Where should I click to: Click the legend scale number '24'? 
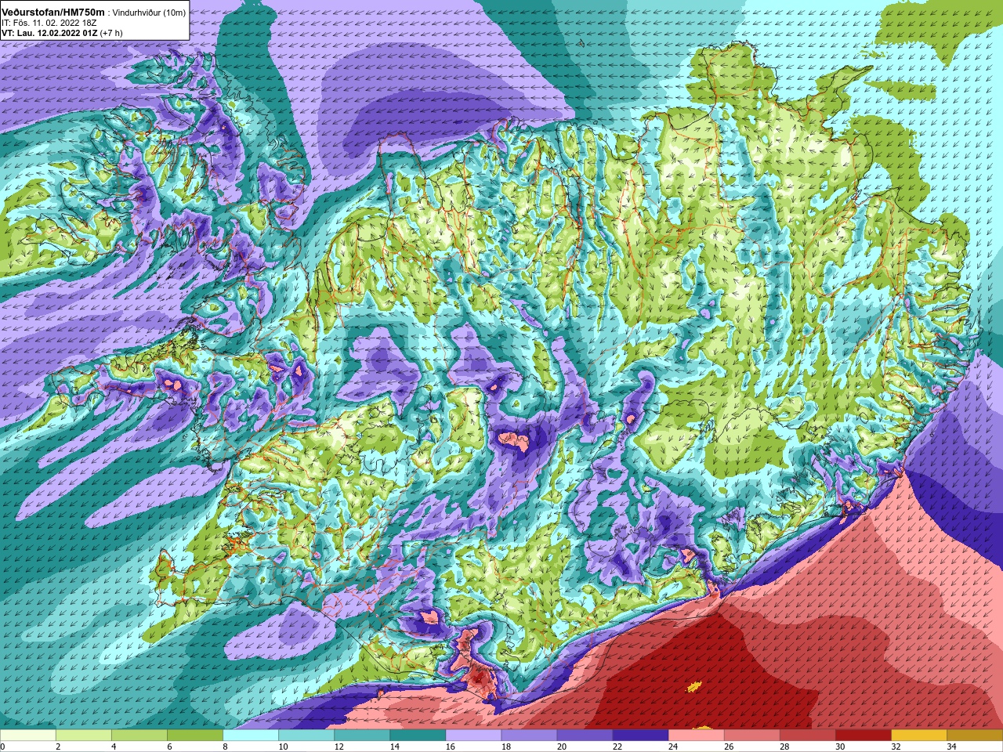click(x=672, y=747)
